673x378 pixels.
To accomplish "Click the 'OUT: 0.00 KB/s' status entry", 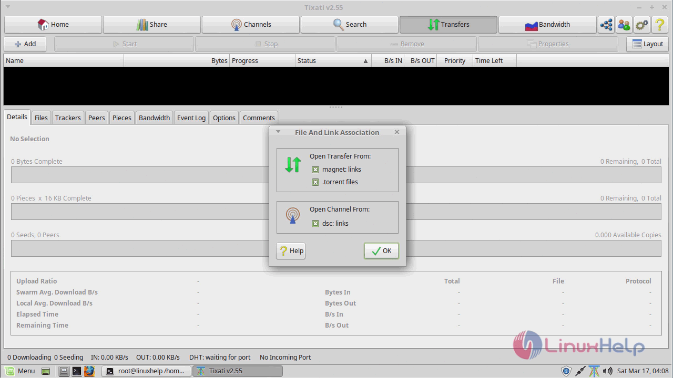I will (158, 358).
